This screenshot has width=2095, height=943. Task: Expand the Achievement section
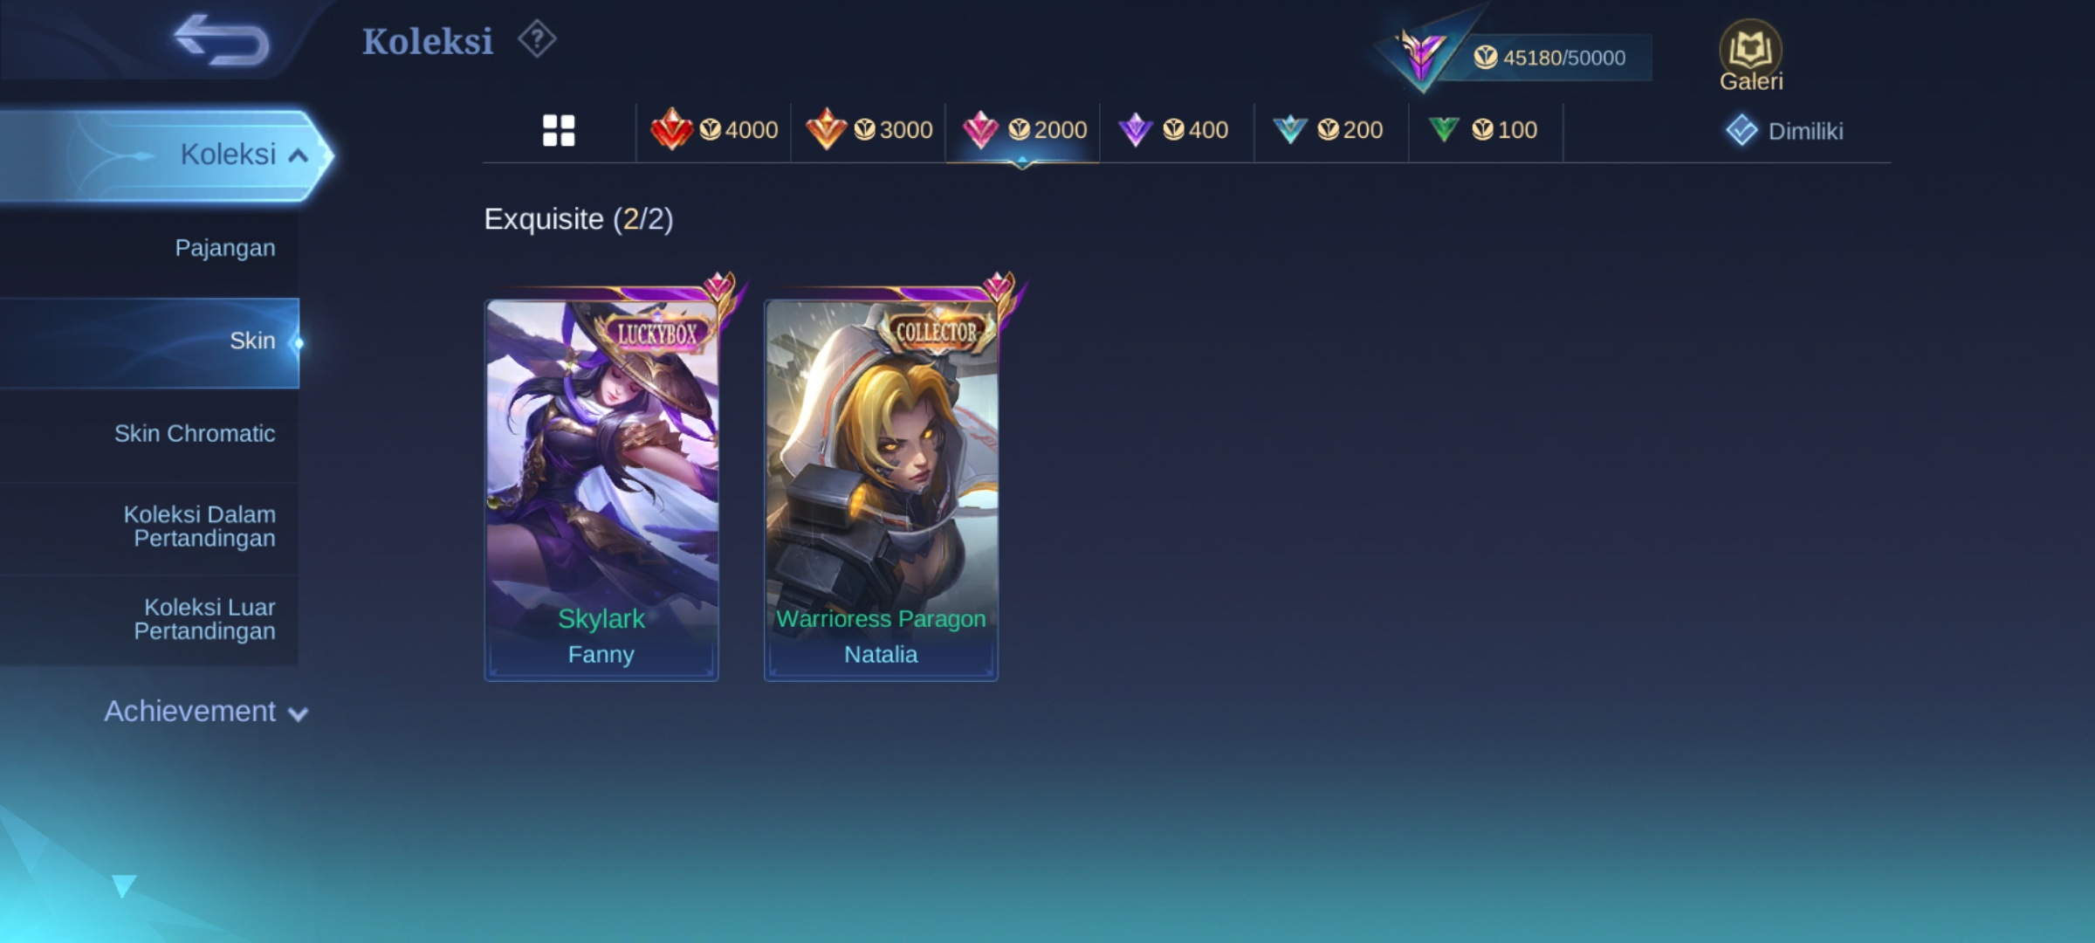tap(206, 712)
